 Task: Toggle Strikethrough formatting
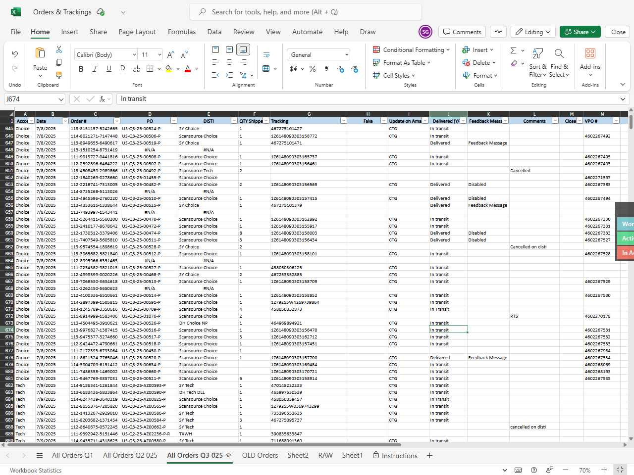(x=136, y=69)
